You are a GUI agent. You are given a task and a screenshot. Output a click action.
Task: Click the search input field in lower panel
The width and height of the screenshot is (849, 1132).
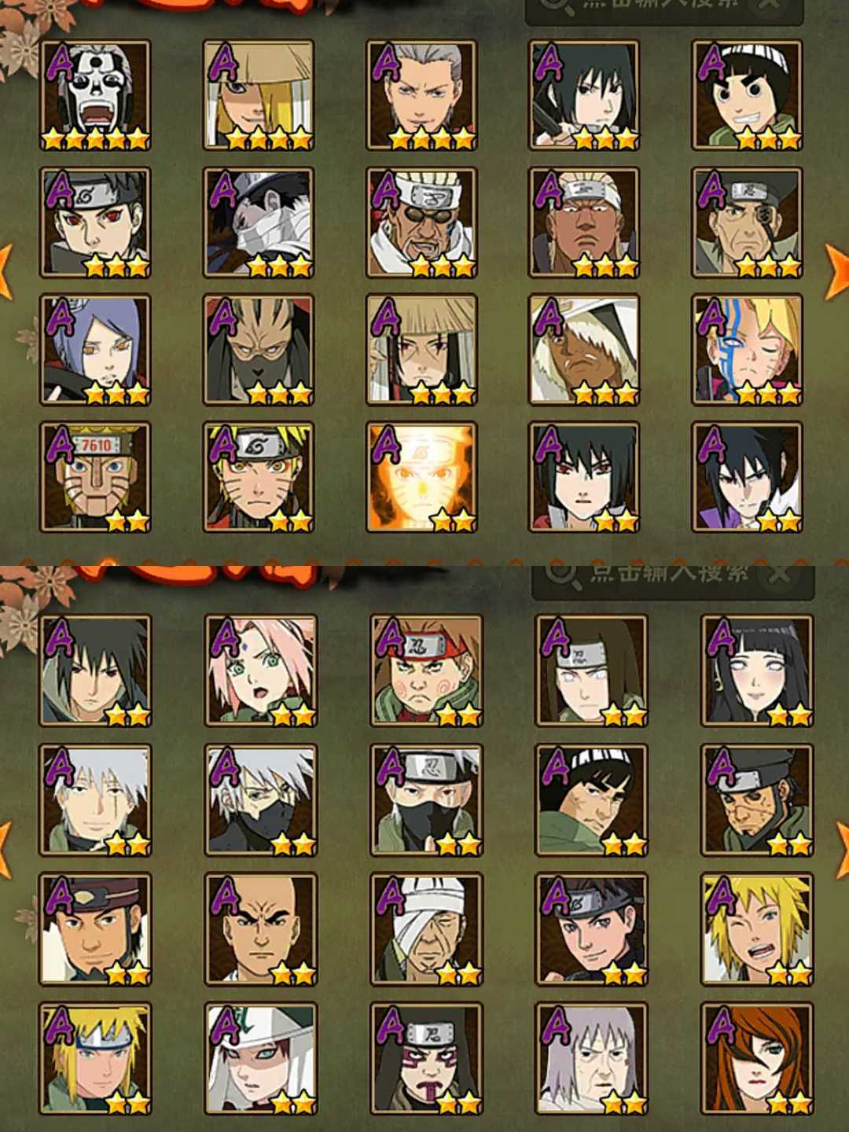(x=673, y=575)
